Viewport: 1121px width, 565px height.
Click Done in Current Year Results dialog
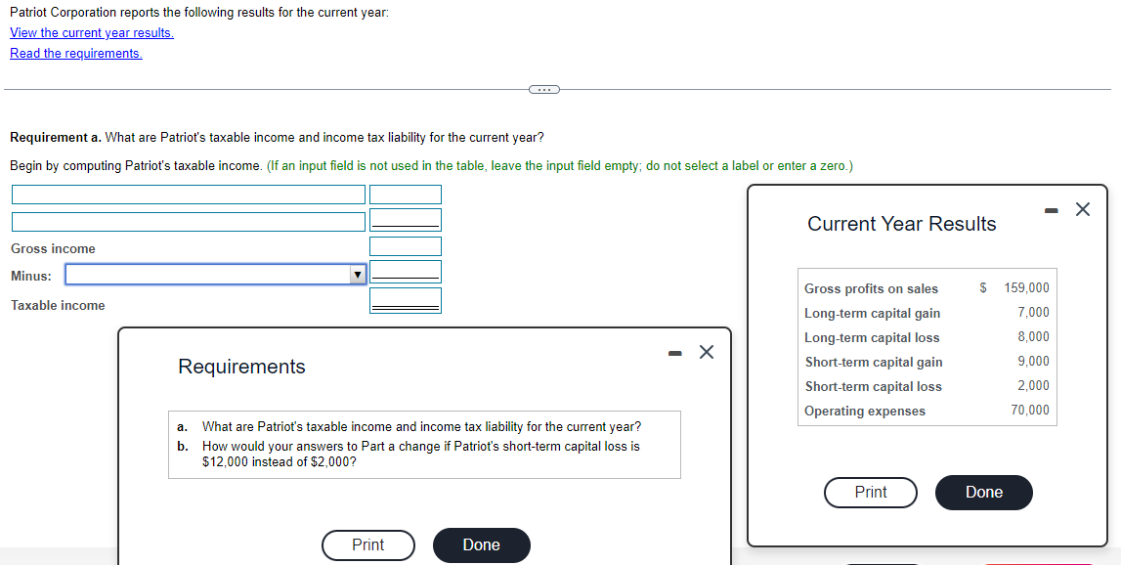984,493
